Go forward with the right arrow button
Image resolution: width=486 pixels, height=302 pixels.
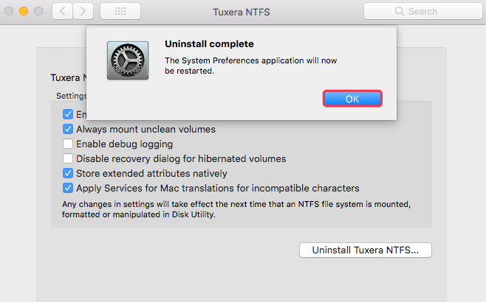pos(83,11)
